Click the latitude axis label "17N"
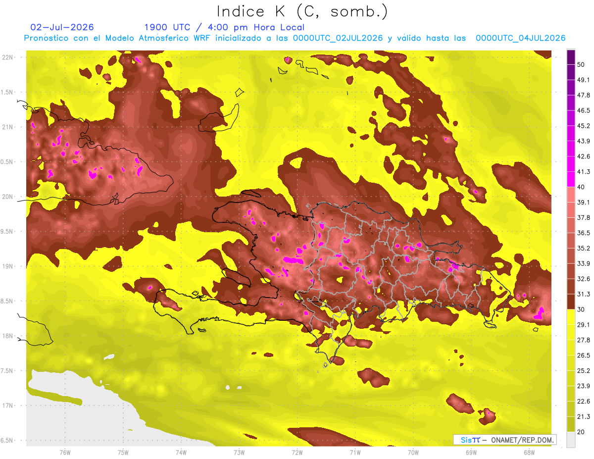 (8, 406)
